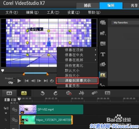Open the Subtitle Editor tool

click(107, 93)
